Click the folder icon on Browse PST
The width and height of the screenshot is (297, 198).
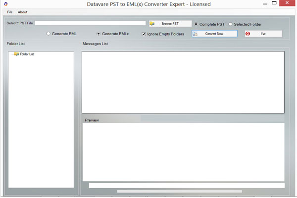(x=152, y=24)
